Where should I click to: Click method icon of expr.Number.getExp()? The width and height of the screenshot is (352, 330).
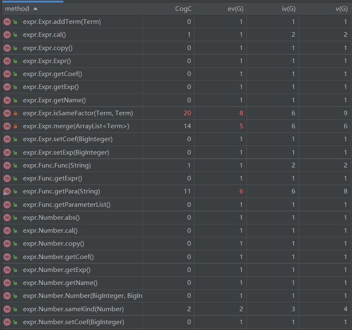click(7, 270)
